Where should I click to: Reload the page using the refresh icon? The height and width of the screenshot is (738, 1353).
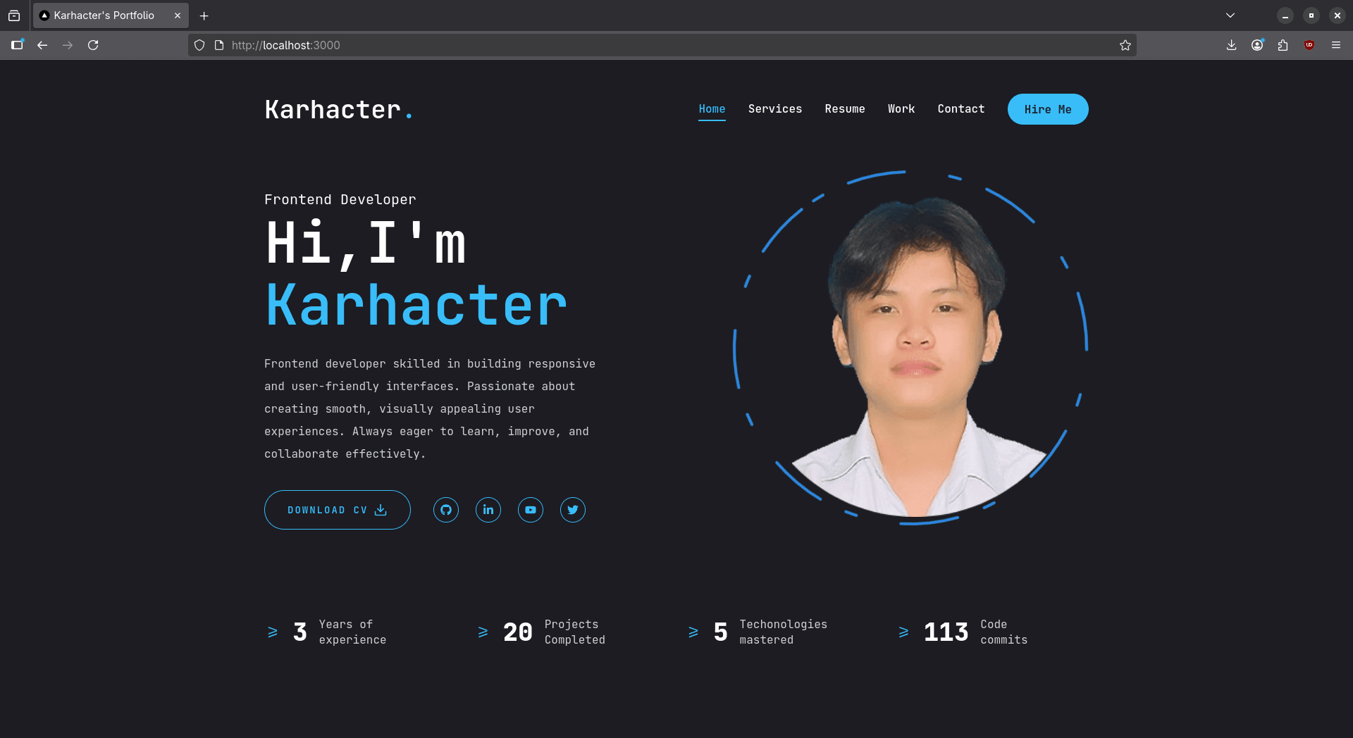pos(93,45)
